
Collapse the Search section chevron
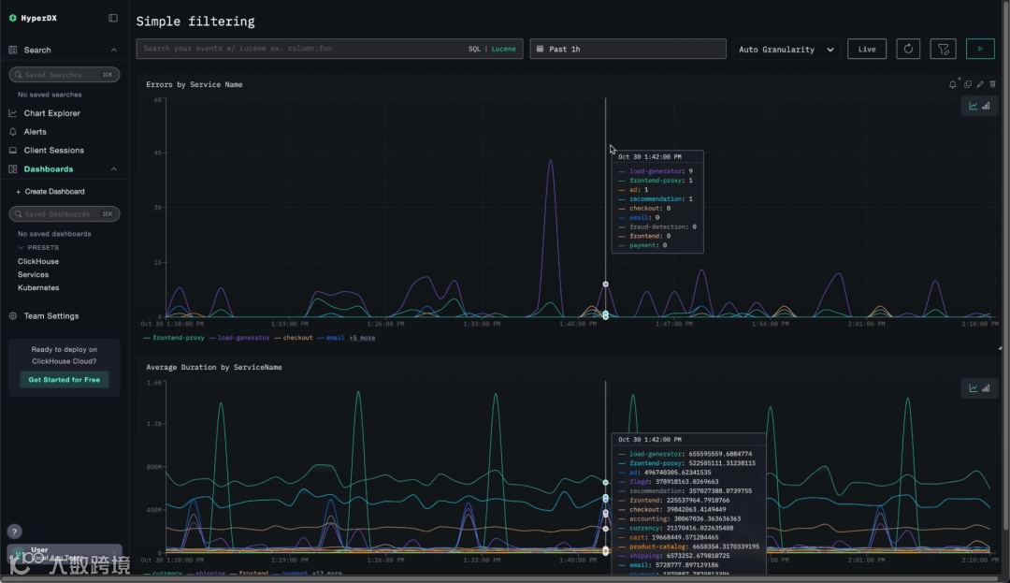[113, 50]
